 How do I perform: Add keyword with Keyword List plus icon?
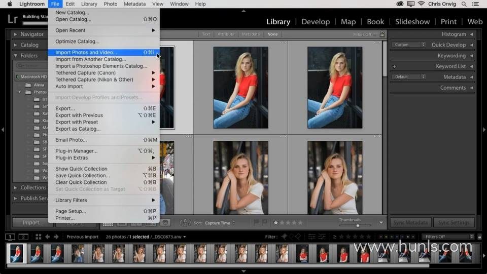394,66
